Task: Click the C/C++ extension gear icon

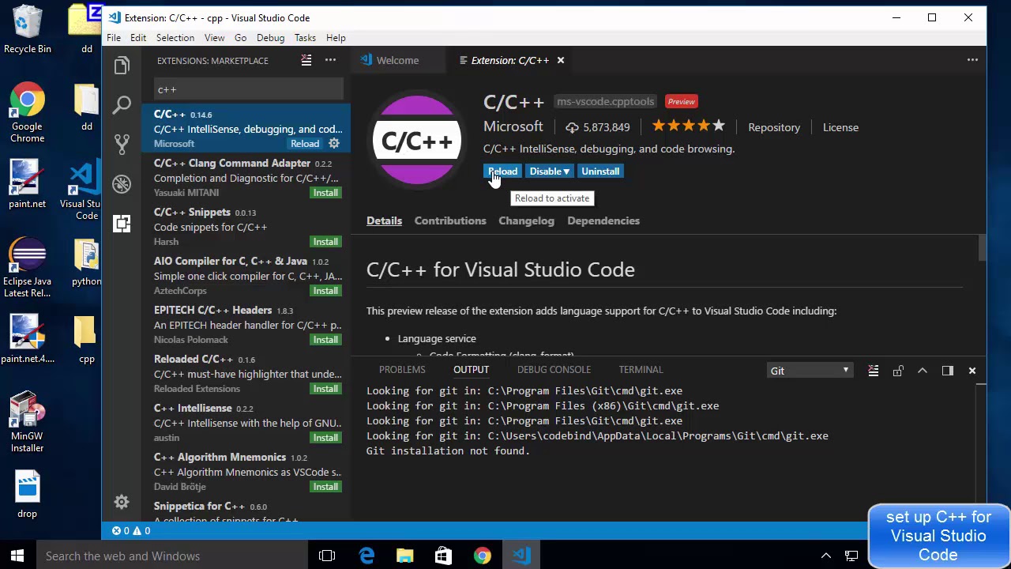Action: tap(334, 144)
